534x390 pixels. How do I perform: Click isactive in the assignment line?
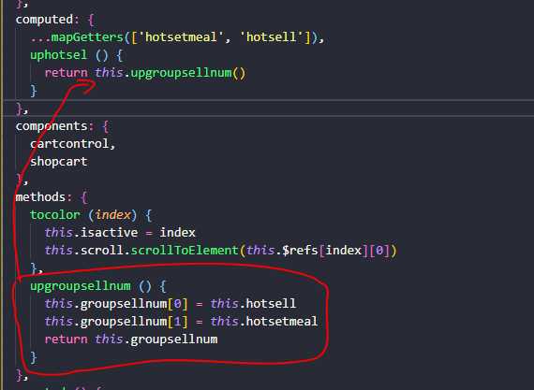pyautogui.click(x=109, y=233)
